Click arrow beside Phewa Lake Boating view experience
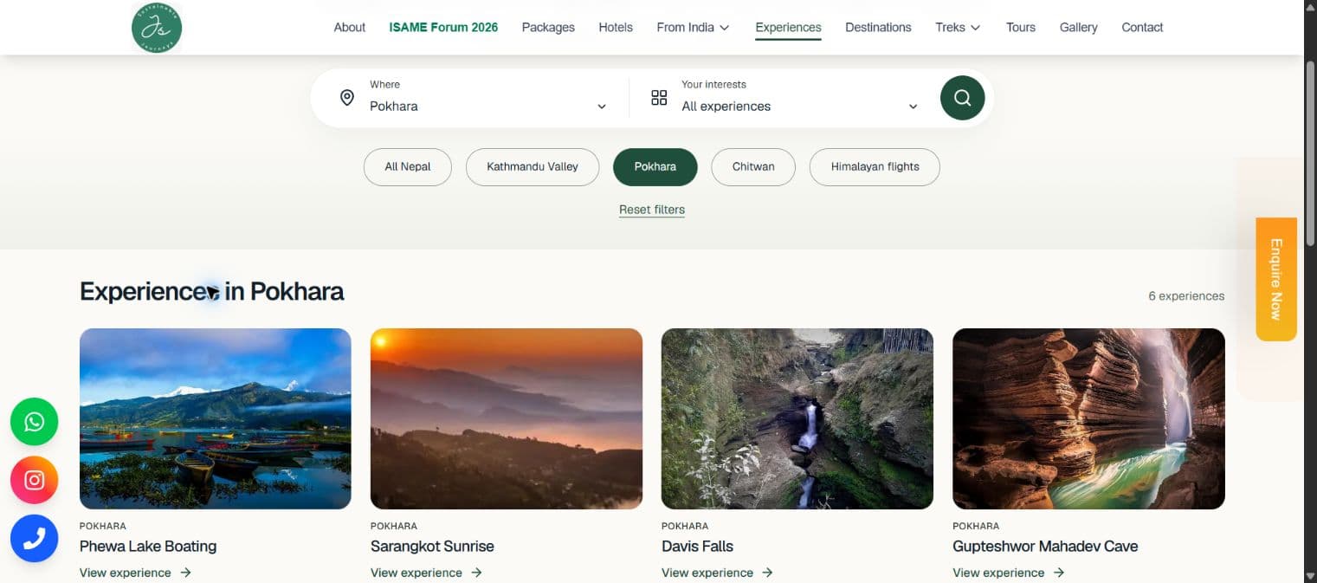 point(185,573)
